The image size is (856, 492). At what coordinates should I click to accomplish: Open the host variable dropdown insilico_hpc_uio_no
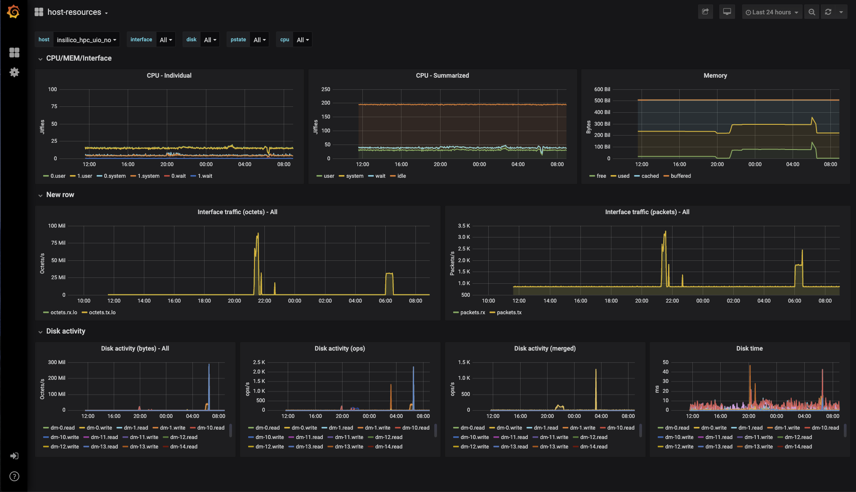[x=86, y=40]
